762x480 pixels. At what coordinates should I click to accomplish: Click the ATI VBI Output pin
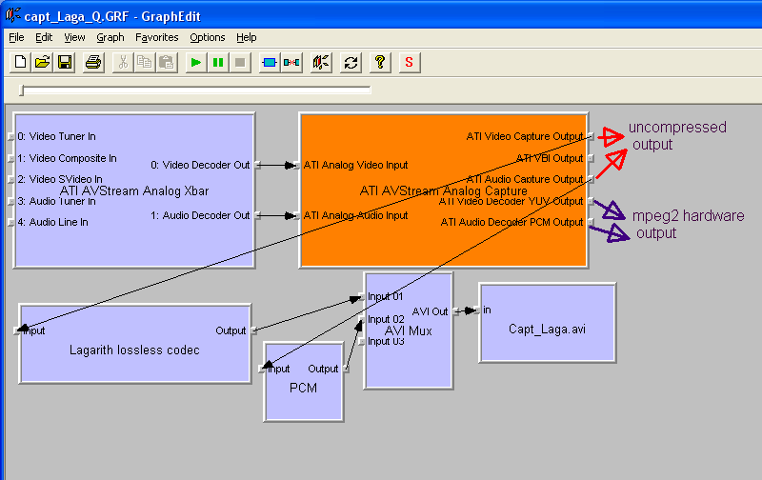pos(591,158)
